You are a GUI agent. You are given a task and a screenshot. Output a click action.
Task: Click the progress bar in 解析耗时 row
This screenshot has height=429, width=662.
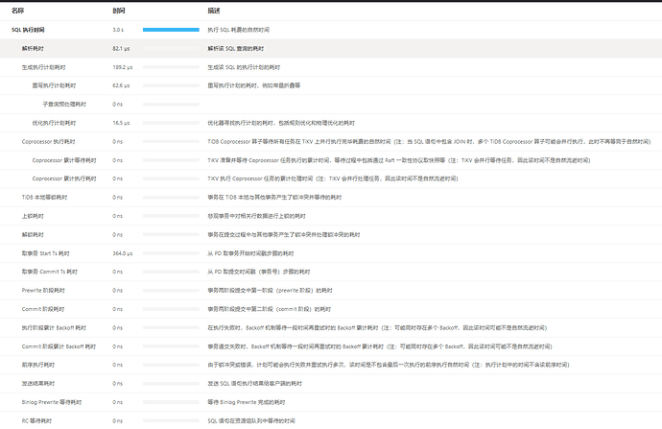[171, 49]
